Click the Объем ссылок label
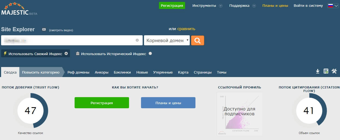Viewport: 340px width, 140px height. (309, 133)
